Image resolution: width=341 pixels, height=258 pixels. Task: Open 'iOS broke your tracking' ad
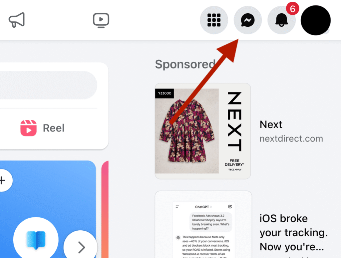(294, 233)
